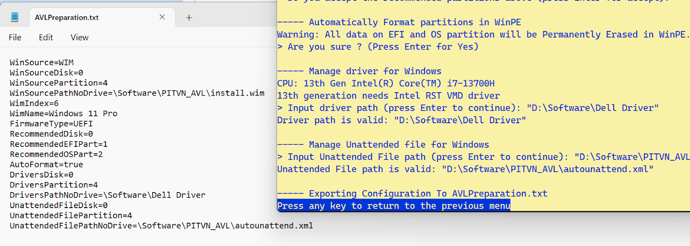Click the WinSourcePathNoDrive install.wim line

[137, 93]
